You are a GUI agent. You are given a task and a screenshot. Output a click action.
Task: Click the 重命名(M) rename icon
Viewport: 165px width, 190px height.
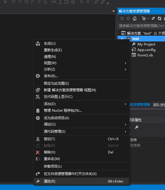point(38,159)
